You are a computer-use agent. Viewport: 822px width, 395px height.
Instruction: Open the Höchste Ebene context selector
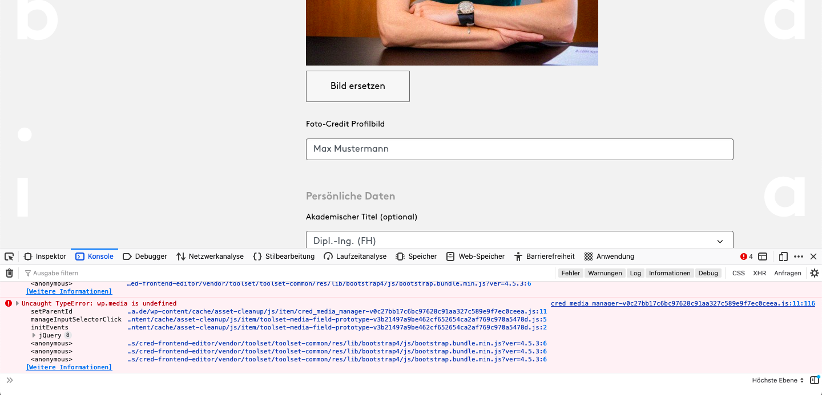coord(778,380)
